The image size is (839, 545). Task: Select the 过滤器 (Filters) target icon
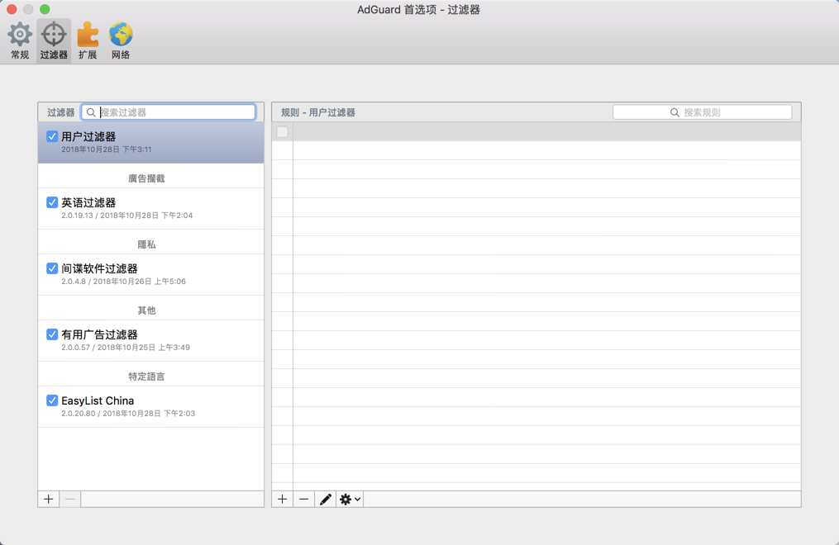coord(53,35)
